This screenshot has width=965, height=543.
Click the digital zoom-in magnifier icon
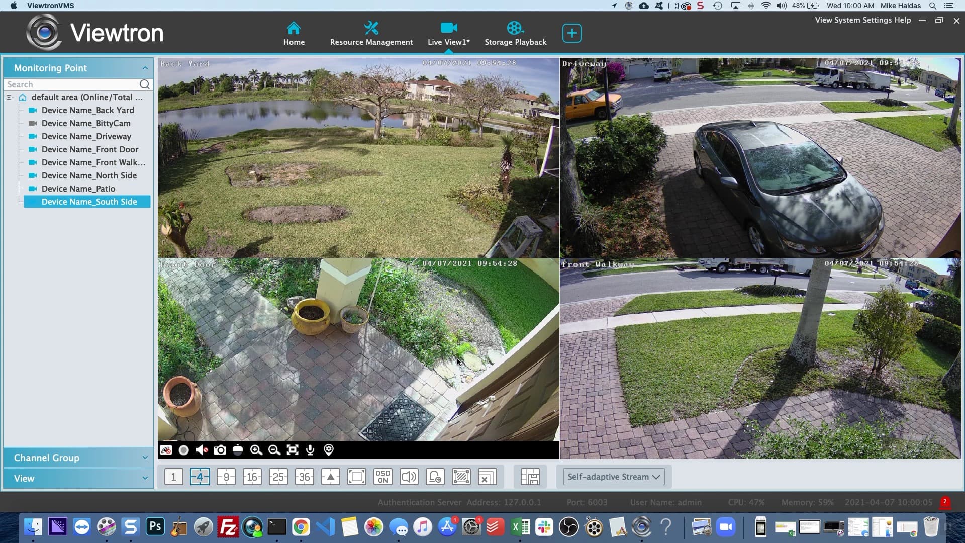[x=256, y=449]
